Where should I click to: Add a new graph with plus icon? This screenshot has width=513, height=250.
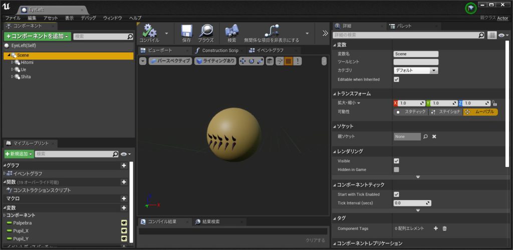(124, 165)
